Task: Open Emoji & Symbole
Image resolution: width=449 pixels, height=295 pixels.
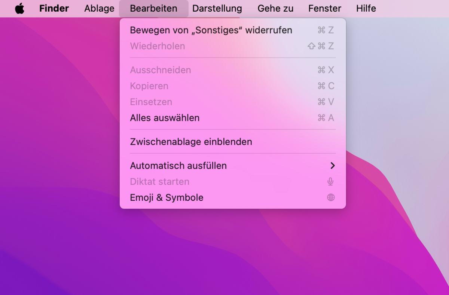Action: click(x=167, y=197)
